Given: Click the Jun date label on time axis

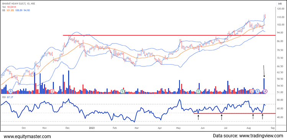Looking at the screenshot, I should click(x=202, y=128).
